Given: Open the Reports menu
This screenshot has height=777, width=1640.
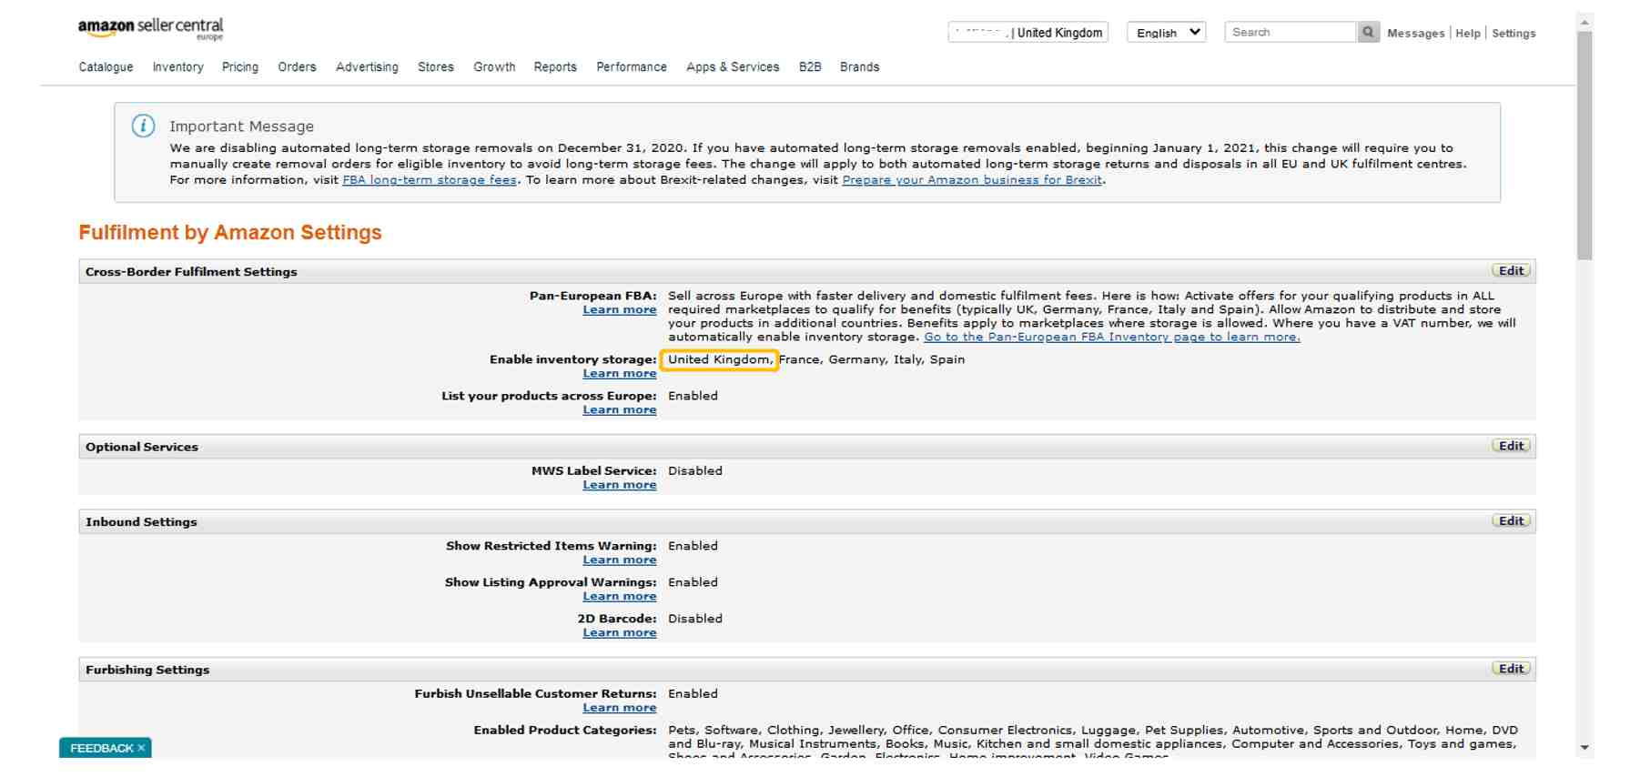Looking at the screenshot, I should [x=555, y=67].
